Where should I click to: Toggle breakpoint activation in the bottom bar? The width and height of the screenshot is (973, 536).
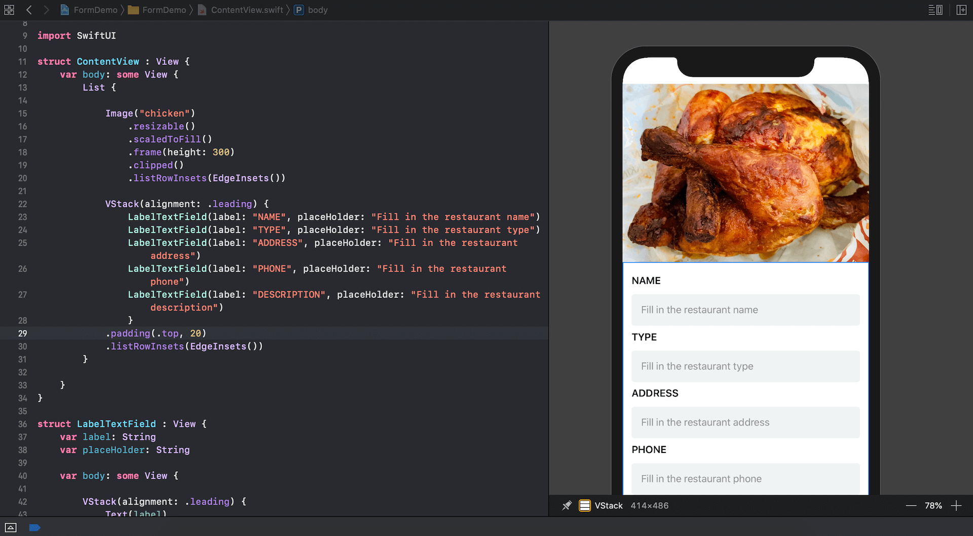coord(34,527)
